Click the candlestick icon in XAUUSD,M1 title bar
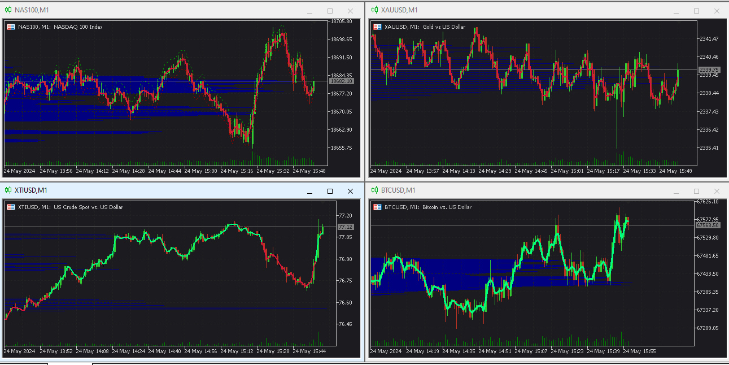 (374, 10)
